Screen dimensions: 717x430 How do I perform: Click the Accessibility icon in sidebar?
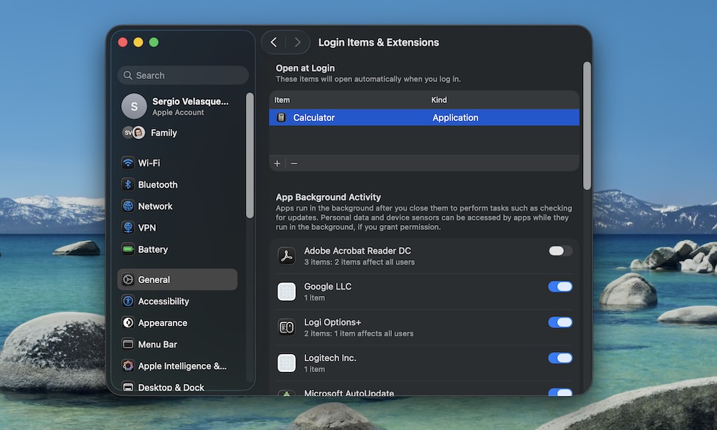[128, 301]
